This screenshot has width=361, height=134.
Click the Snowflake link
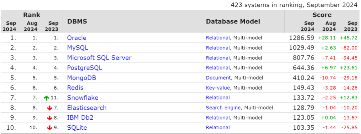[83, 98]
